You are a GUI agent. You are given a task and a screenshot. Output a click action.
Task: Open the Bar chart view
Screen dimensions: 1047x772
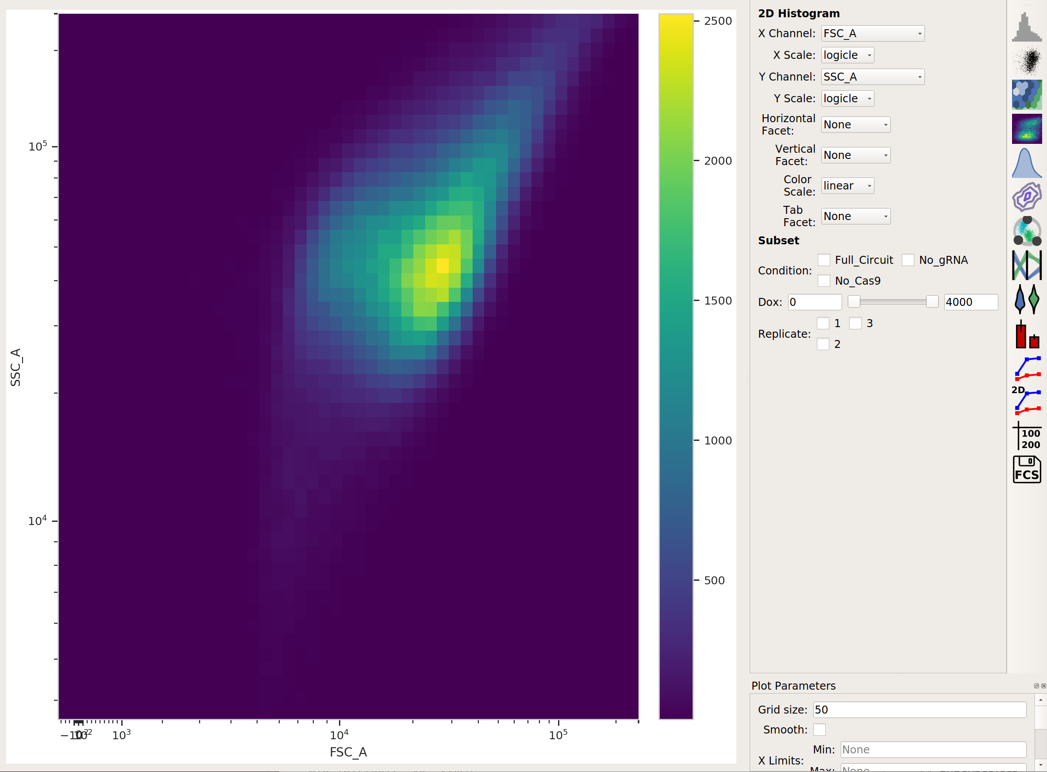pos(1027,334)
